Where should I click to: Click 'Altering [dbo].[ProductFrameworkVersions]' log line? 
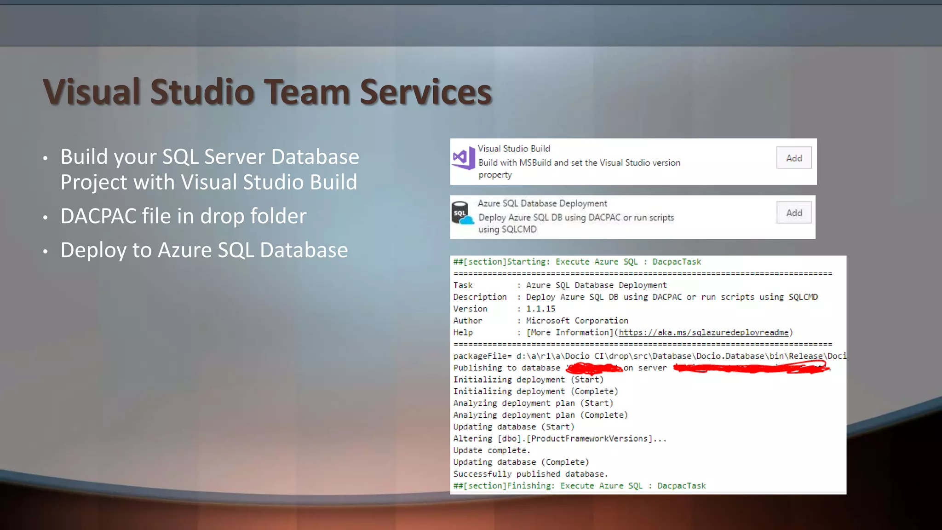point(560,439)
